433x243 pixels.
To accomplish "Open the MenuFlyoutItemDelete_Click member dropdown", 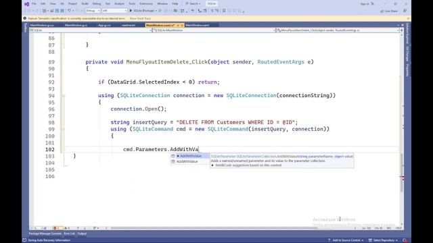I will (338, 30).
